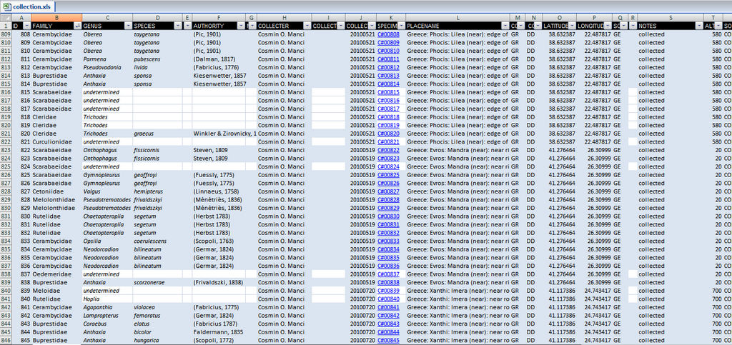Click the empty species cell for Hoplia

[x=157, y=299]
